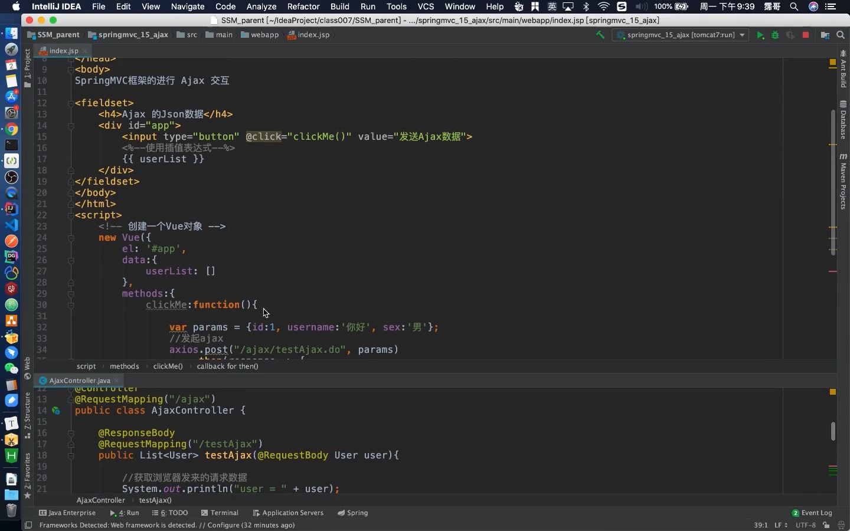Screen dimensions: 850x531
Task: Start debugging with the green bug icon
Action: click(x=776, y=35)
